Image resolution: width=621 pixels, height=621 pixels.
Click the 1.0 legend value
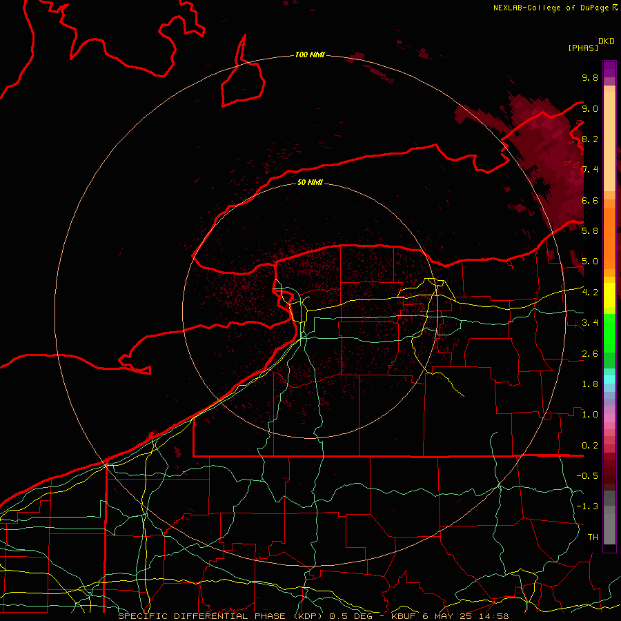pyautogui.click(x=590, y=415)
